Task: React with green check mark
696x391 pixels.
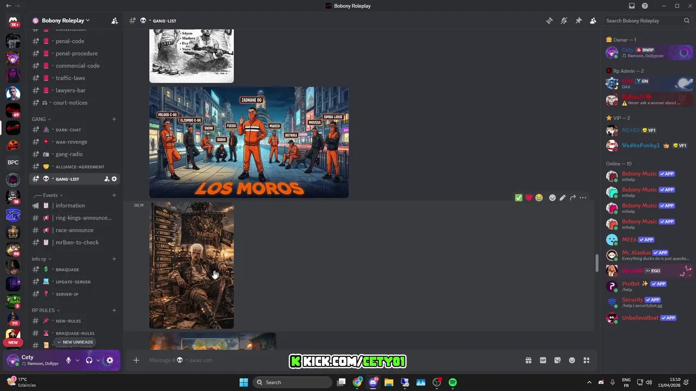Action: (x=519, y=198)
